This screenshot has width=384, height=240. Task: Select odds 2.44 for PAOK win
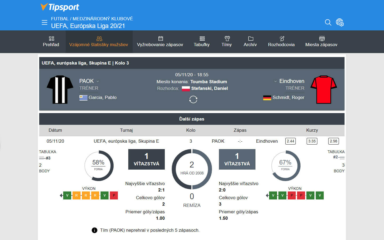(x=290, y=141)
